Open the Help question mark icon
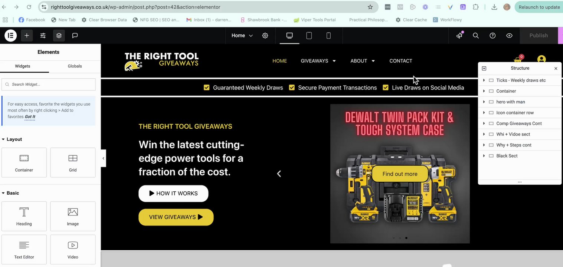Image resolution: width=563 pixels, height=267 pixels. (x=492, y=36)
